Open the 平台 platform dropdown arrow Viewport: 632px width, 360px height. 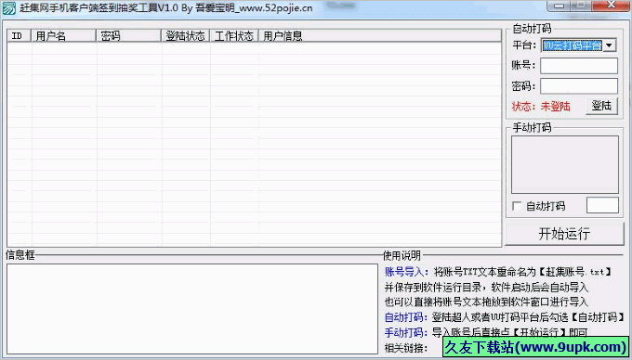coord(610,45)
